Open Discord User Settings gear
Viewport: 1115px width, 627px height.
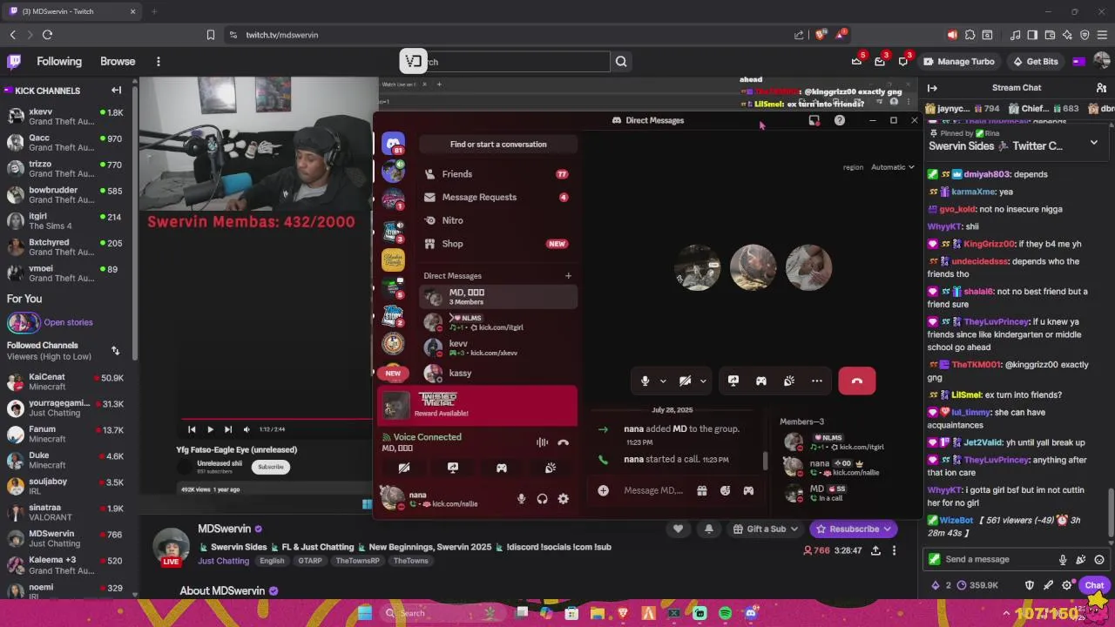coord(564,499)
